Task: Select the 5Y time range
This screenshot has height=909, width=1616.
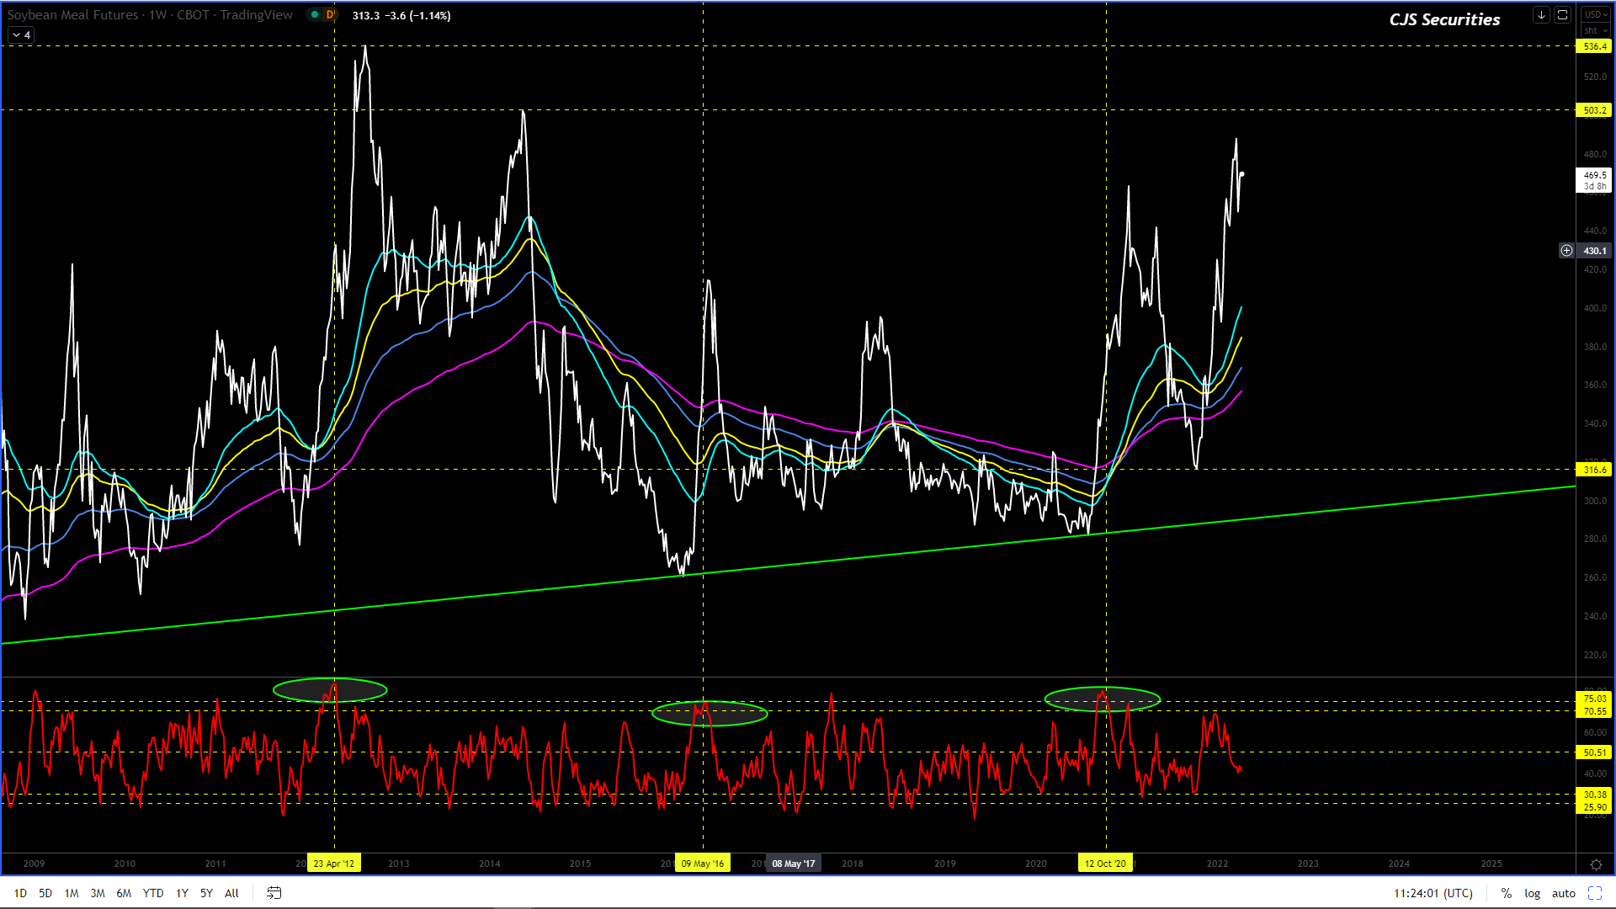Action: (x=206, y=893)
